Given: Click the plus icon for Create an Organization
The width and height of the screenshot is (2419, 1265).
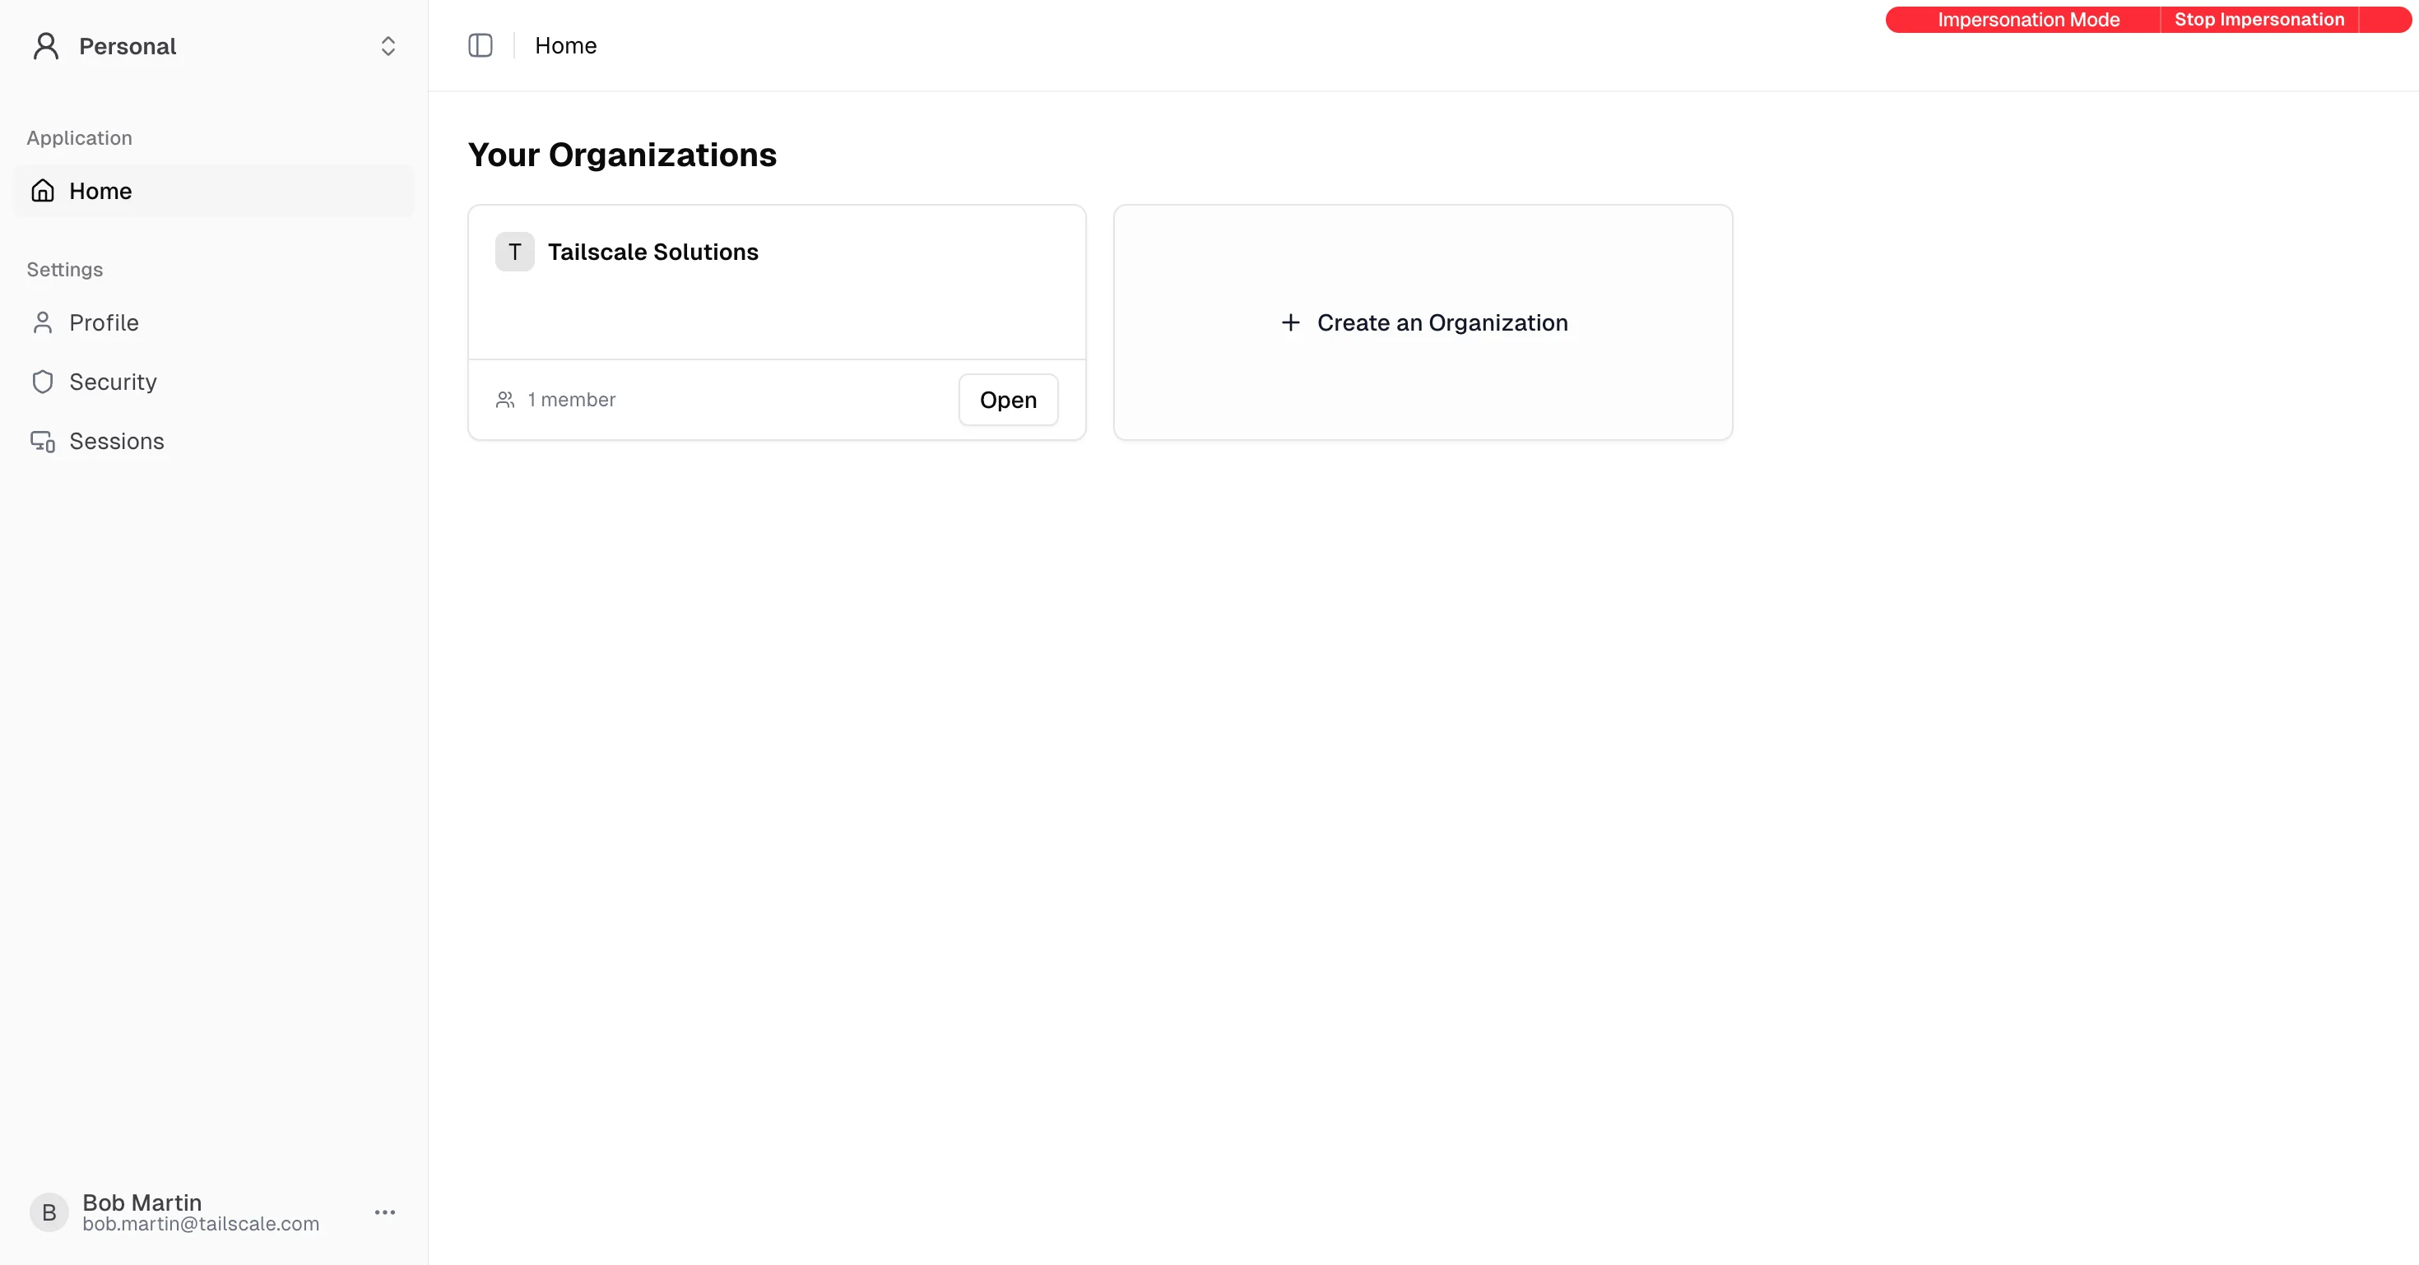Looking at the screenshot, I should point(1291,322).
